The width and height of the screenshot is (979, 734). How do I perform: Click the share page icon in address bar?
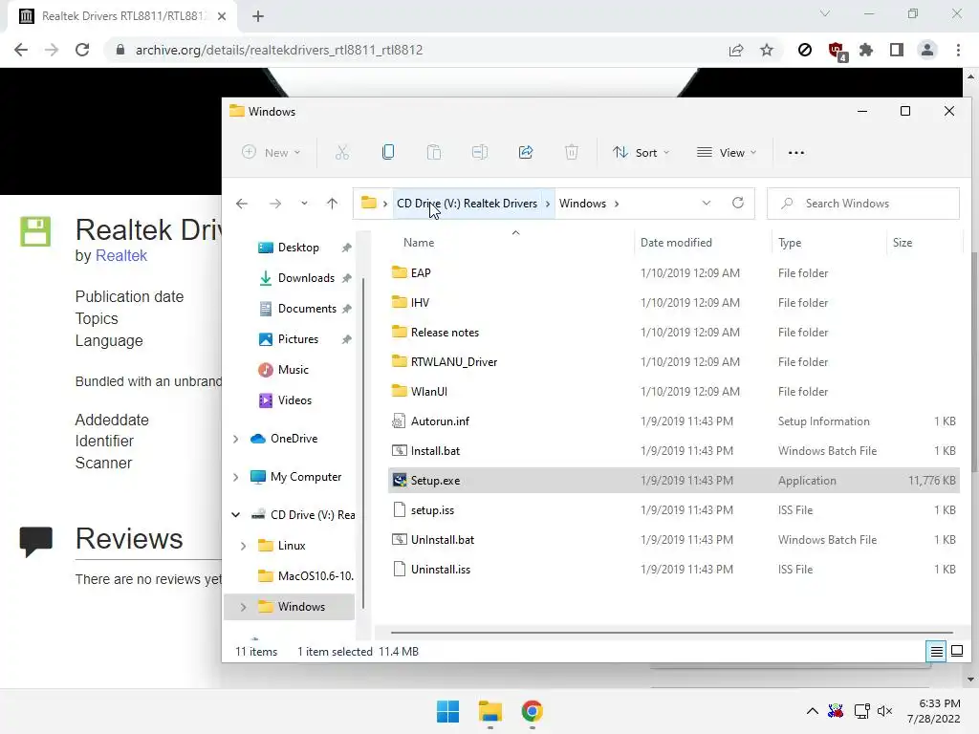(x=736, y=50)
